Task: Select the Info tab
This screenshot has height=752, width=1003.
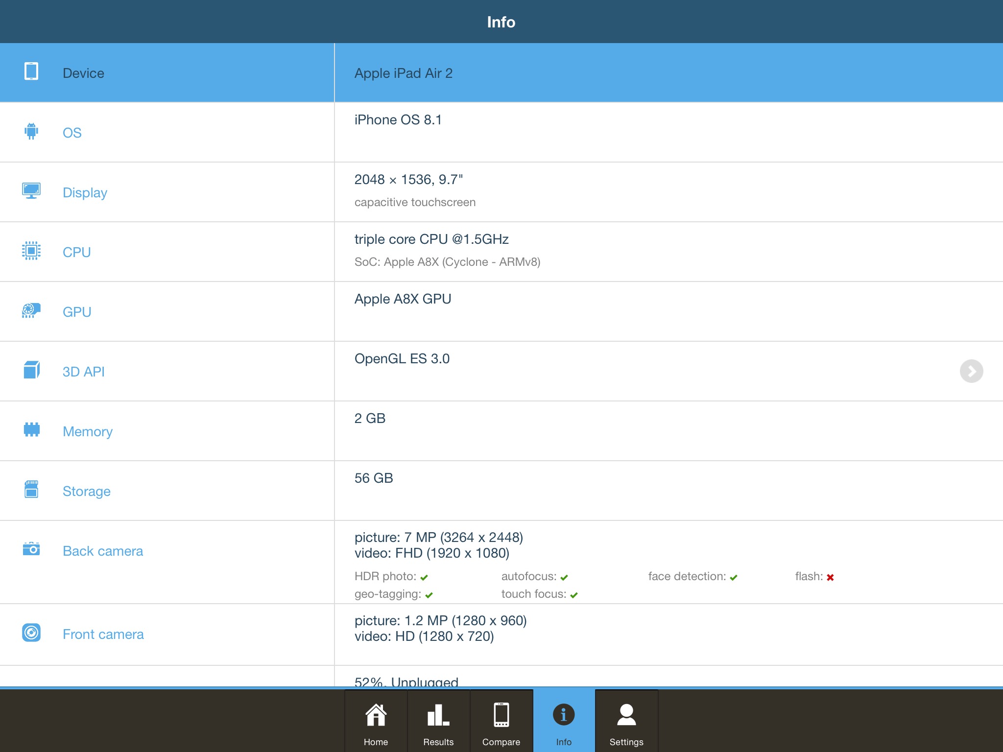Action: [x=564, y=722]
